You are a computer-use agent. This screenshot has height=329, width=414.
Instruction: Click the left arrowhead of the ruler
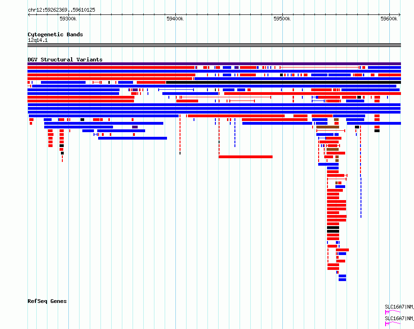click(x=29, y=15)
